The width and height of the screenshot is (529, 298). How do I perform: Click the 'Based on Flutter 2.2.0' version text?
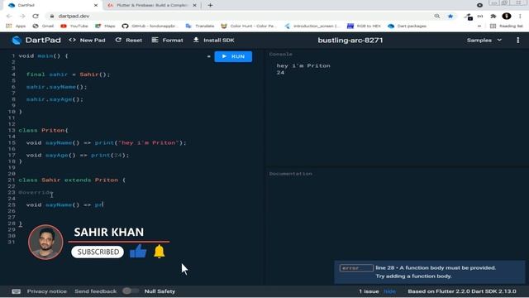tap(462, 291)
